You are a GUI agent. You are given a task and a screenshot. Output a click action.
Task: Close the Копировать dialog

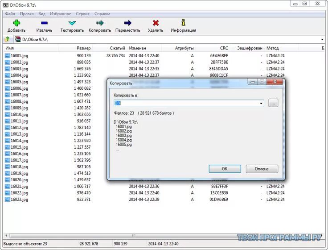(x=275, y=82)
